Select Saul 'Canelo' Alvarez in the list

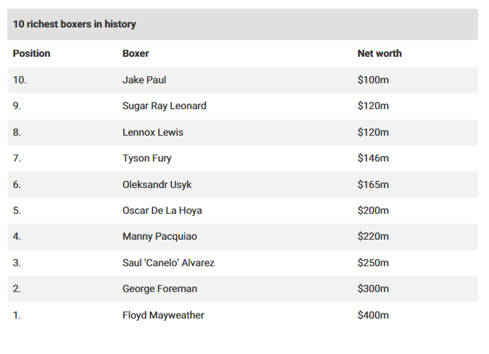[x=168, y=263]
